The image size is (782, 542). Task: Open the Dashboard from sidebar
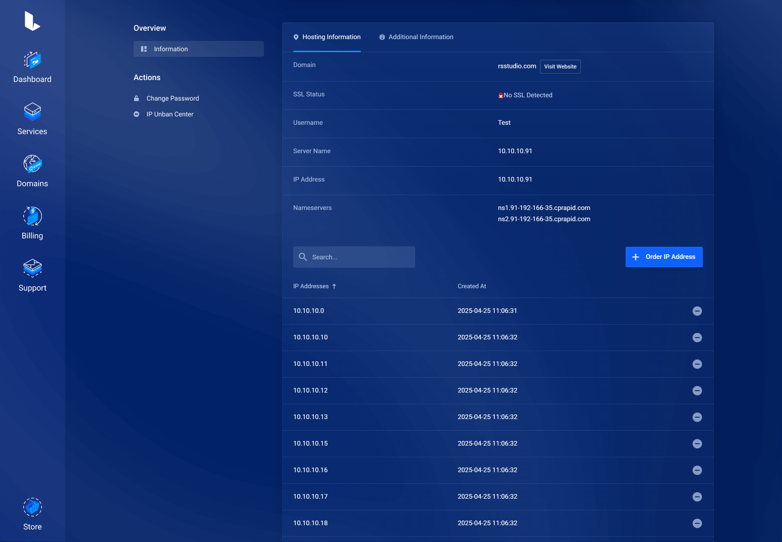[x=32, y=68]
